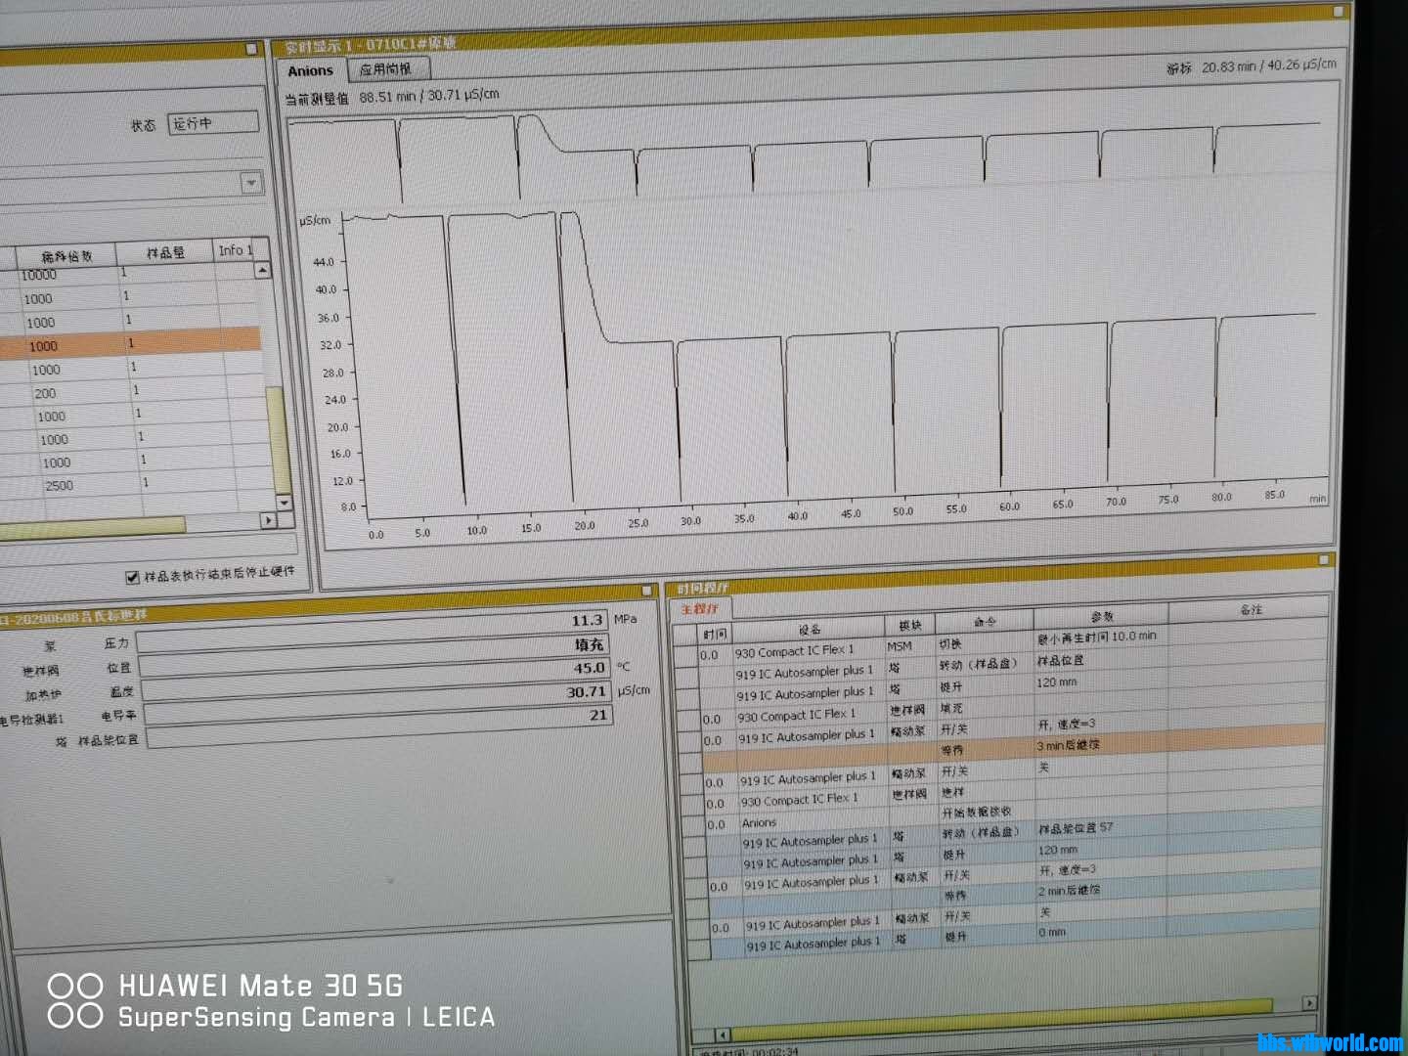Click the sample table vertical scrollbar thumb

coord(280,440)
